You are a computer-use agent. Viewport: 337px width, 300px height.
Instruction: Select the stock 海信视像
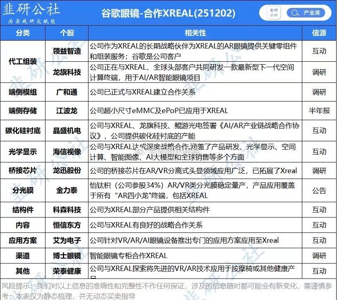click(67, 152)
